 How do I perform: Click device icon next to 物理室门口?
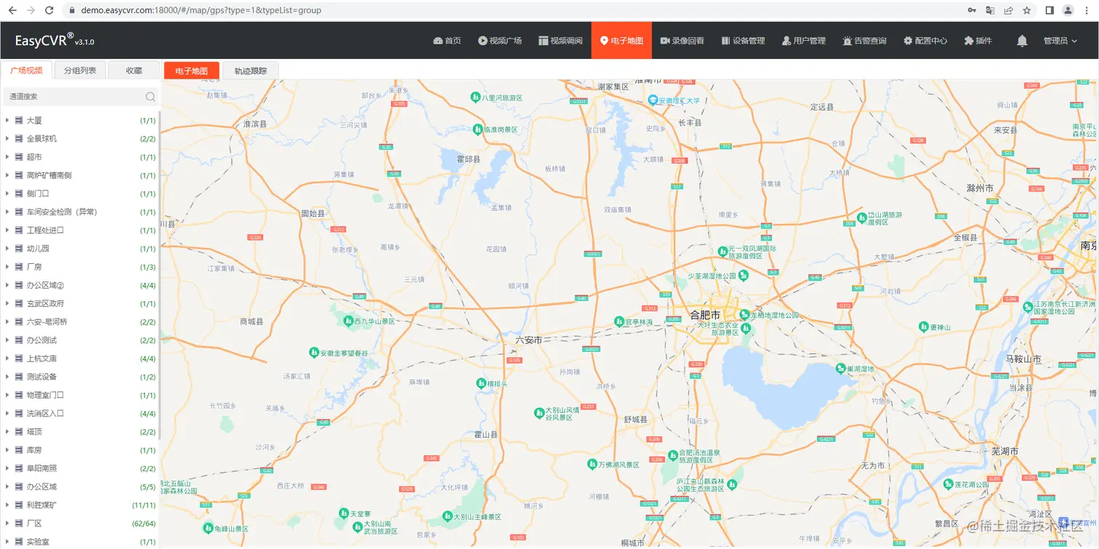click(19, 395)
